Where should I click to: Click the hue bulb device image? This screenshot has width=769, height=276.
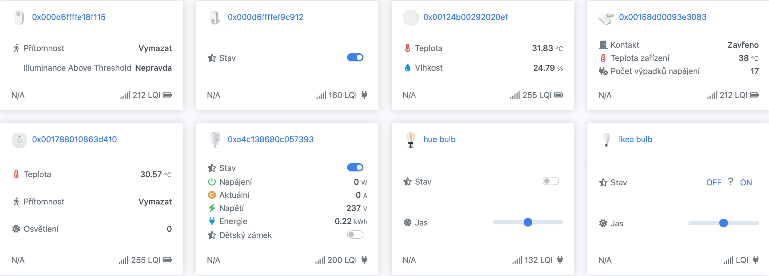click(x=410, y=140)
